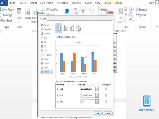Screen dimensions: 159x119
Task: Open Series1 chart type dropdown
Action: (x=97, y=89)
